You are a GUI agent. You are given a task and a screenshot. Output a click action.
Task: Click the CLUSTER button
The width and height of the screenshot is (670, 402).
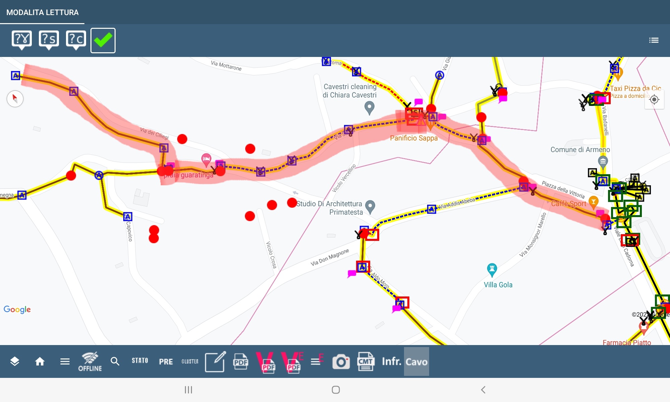(x=190, y=361)
